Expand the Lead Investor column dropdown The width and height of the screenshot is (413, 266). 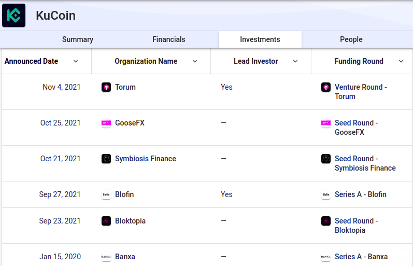click(295, 61)
